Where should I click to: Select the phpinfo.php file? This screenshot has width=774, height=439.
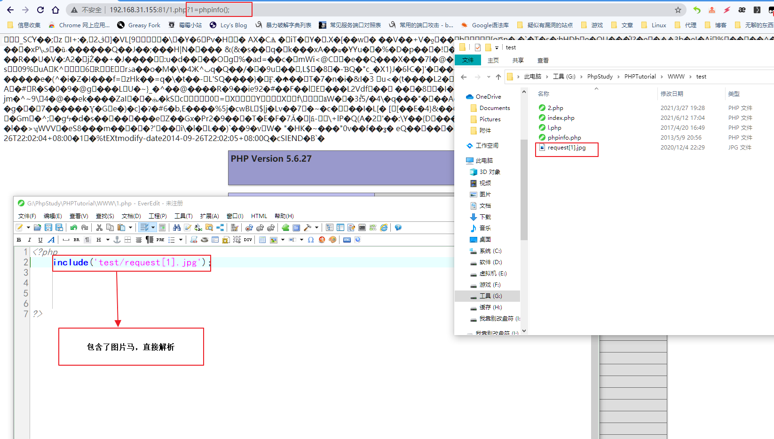coord(564,138)
